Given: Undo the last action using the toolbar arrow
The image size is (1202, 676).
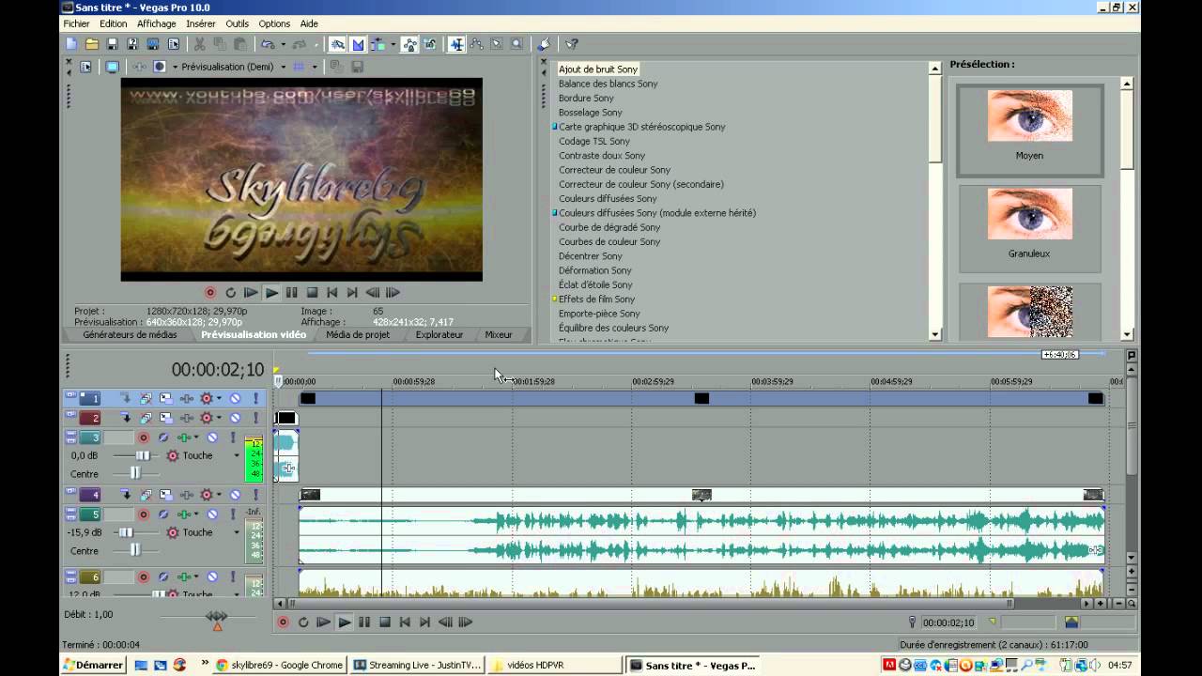Looking at the screenshot, I should 267,44.
